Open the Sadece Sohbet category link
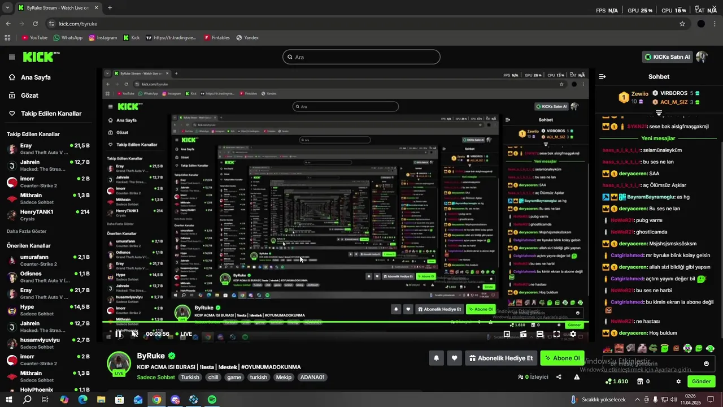The image size is (723, 407). tap(156, 377)
